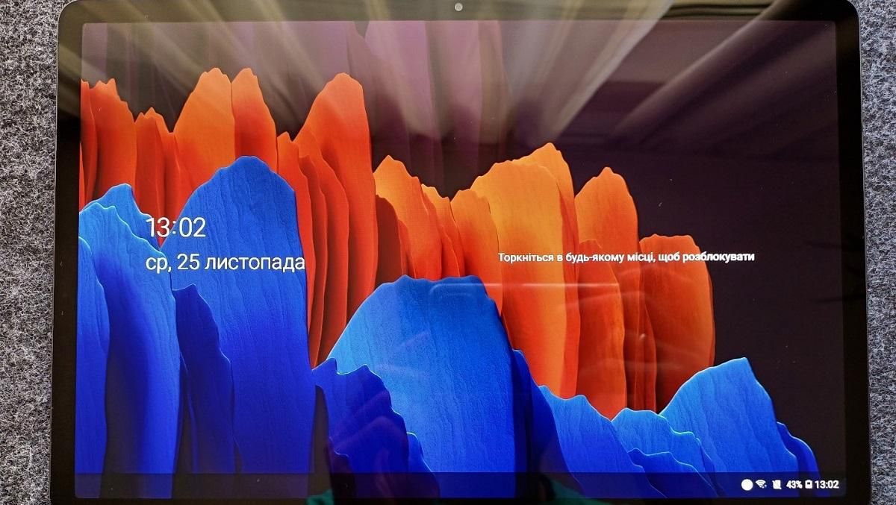Tap the 43% battery percentage

pos(794,484)
